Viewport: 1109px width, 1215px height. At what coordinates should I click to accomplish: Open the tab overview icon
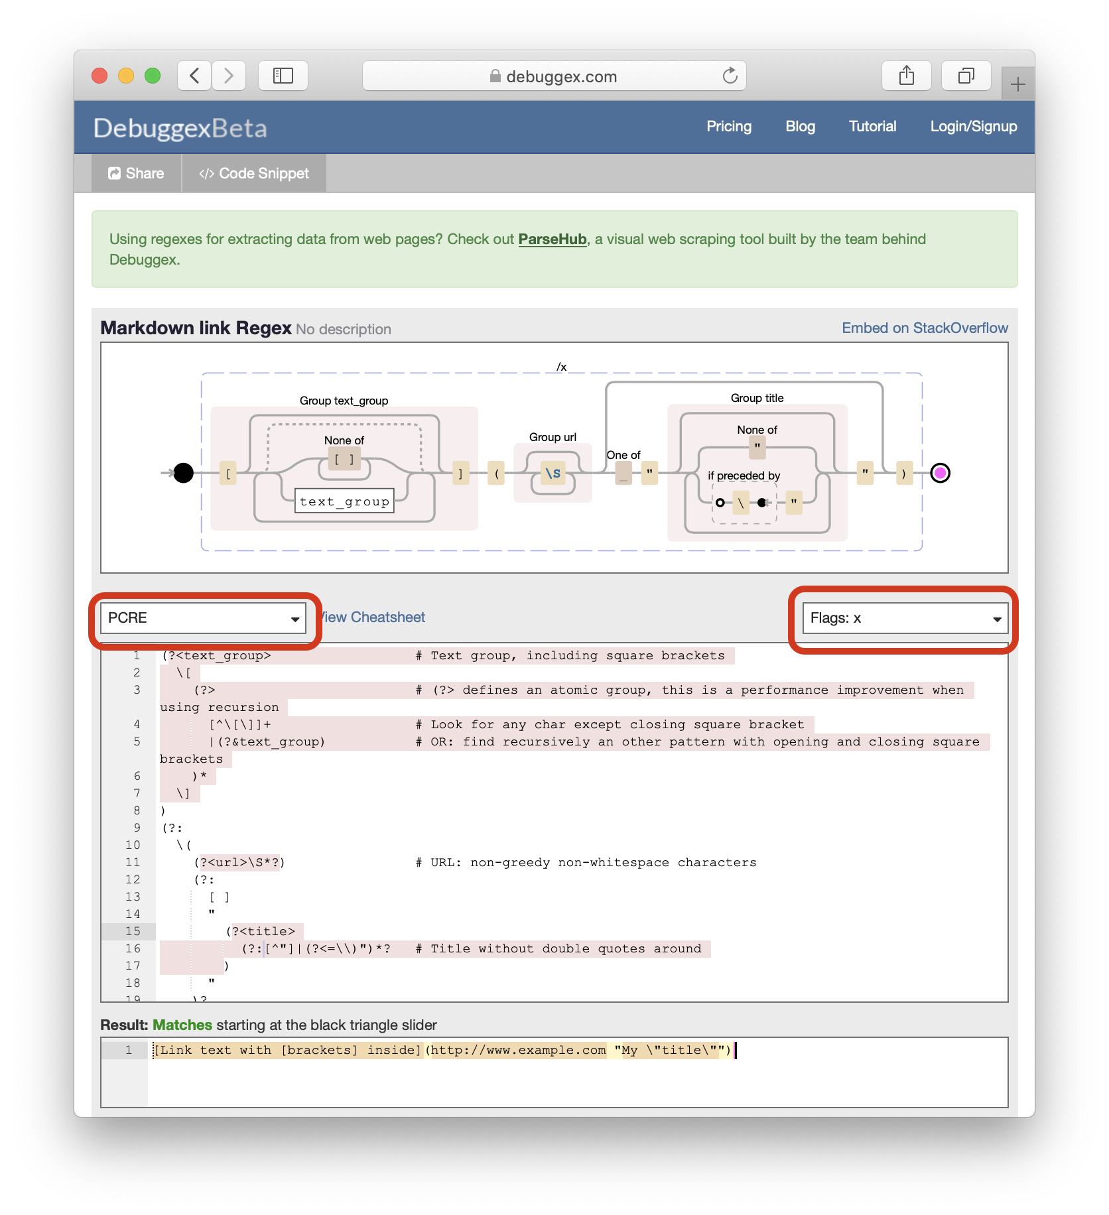click(966, 75)
